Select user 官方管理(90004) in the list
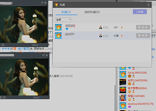 pyautogui.click(x=137, y=88)
